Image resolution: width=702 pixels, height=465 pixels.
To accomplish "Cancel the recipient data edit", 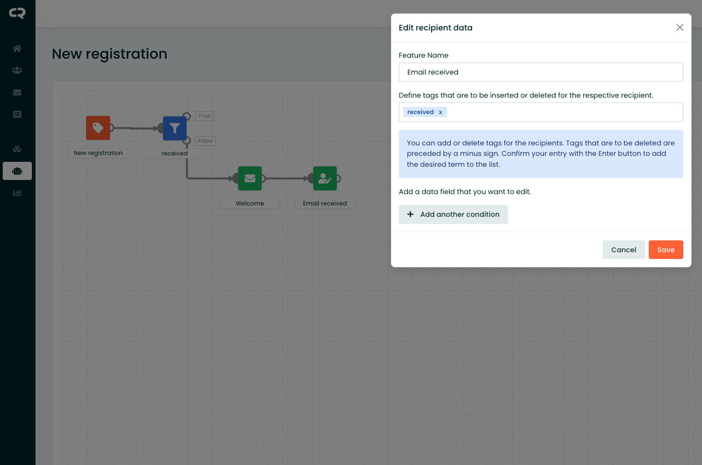I will pos(623,250).
